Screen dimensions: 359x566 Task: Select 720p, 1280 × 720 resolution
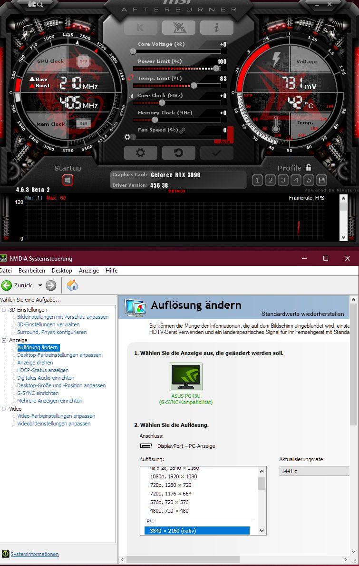171,485
